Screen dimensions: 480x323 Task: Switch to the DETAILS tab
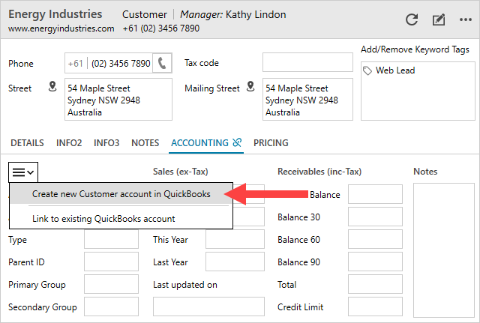(x=27, y=142)
